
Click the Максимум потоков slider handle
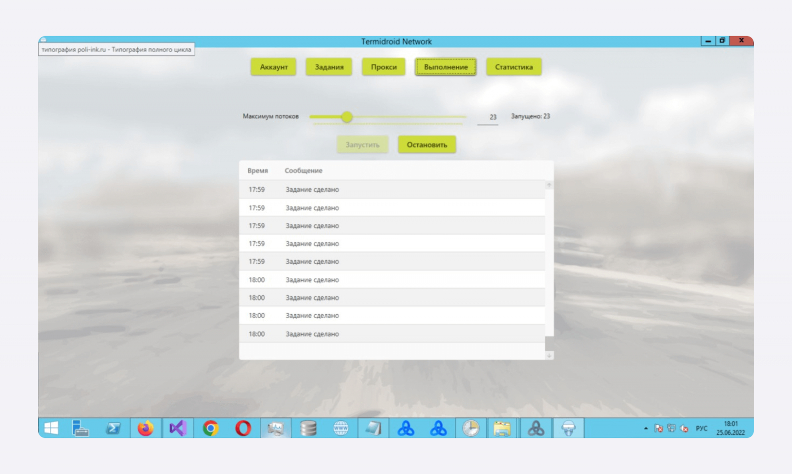pos(347,117)
